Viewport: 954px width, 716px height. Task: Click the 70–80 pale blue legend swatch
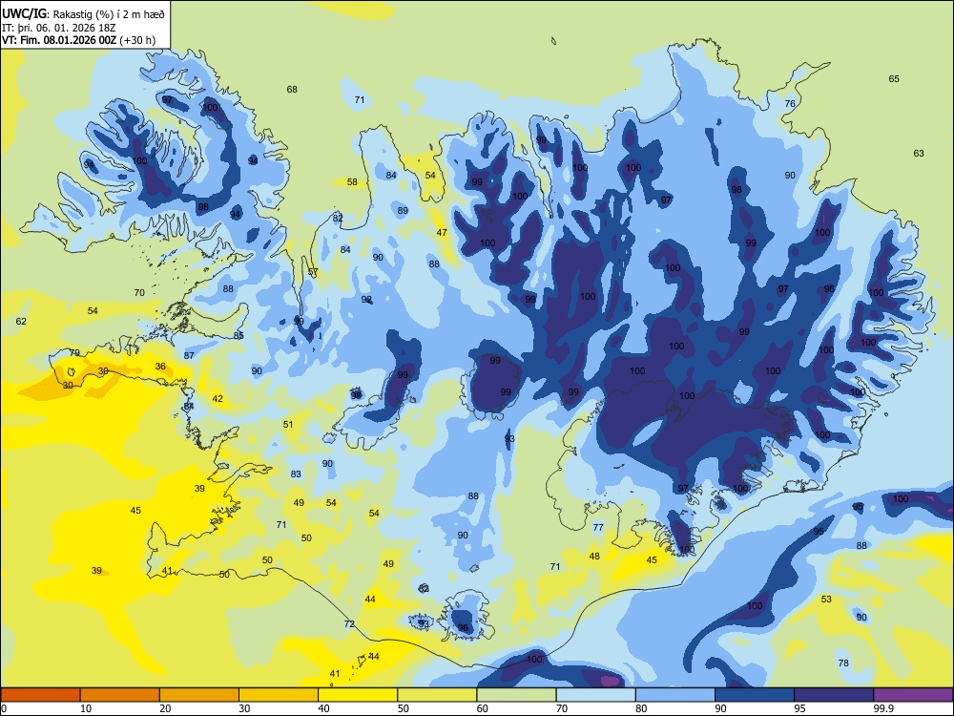[595, 695]
